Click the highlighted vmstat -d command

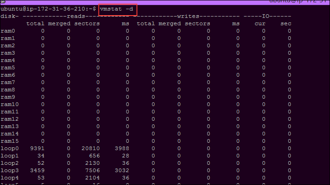(x=118, y=9)
